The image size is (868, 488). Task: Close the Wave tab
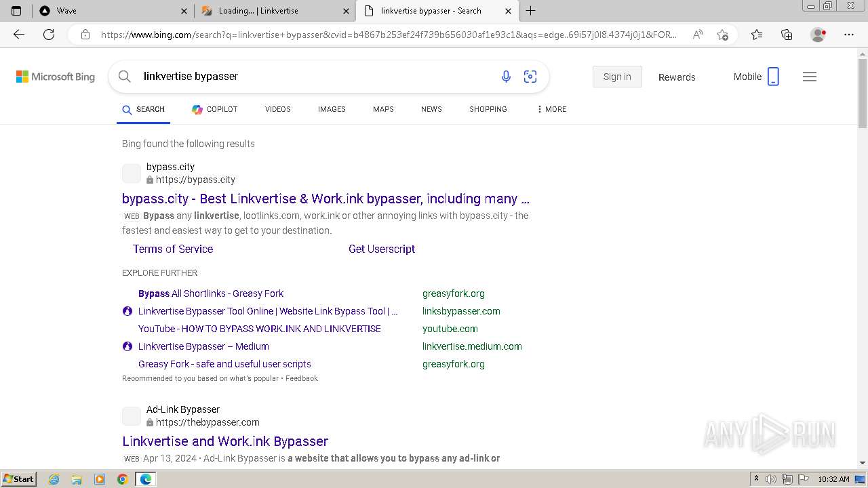(x=184, y=11)
